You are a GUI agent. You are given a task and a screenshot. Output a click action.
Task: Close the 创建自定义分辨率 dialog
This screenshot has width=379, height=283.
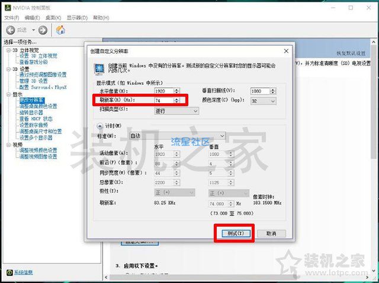286,51
